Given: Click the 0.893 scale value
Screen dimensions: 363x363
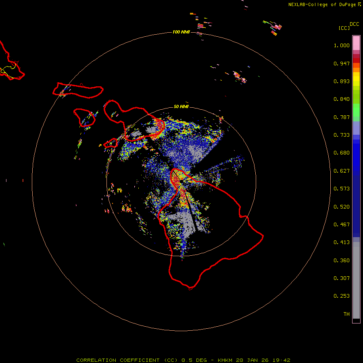Looking at the screenshot, I should tap(342, 81).
